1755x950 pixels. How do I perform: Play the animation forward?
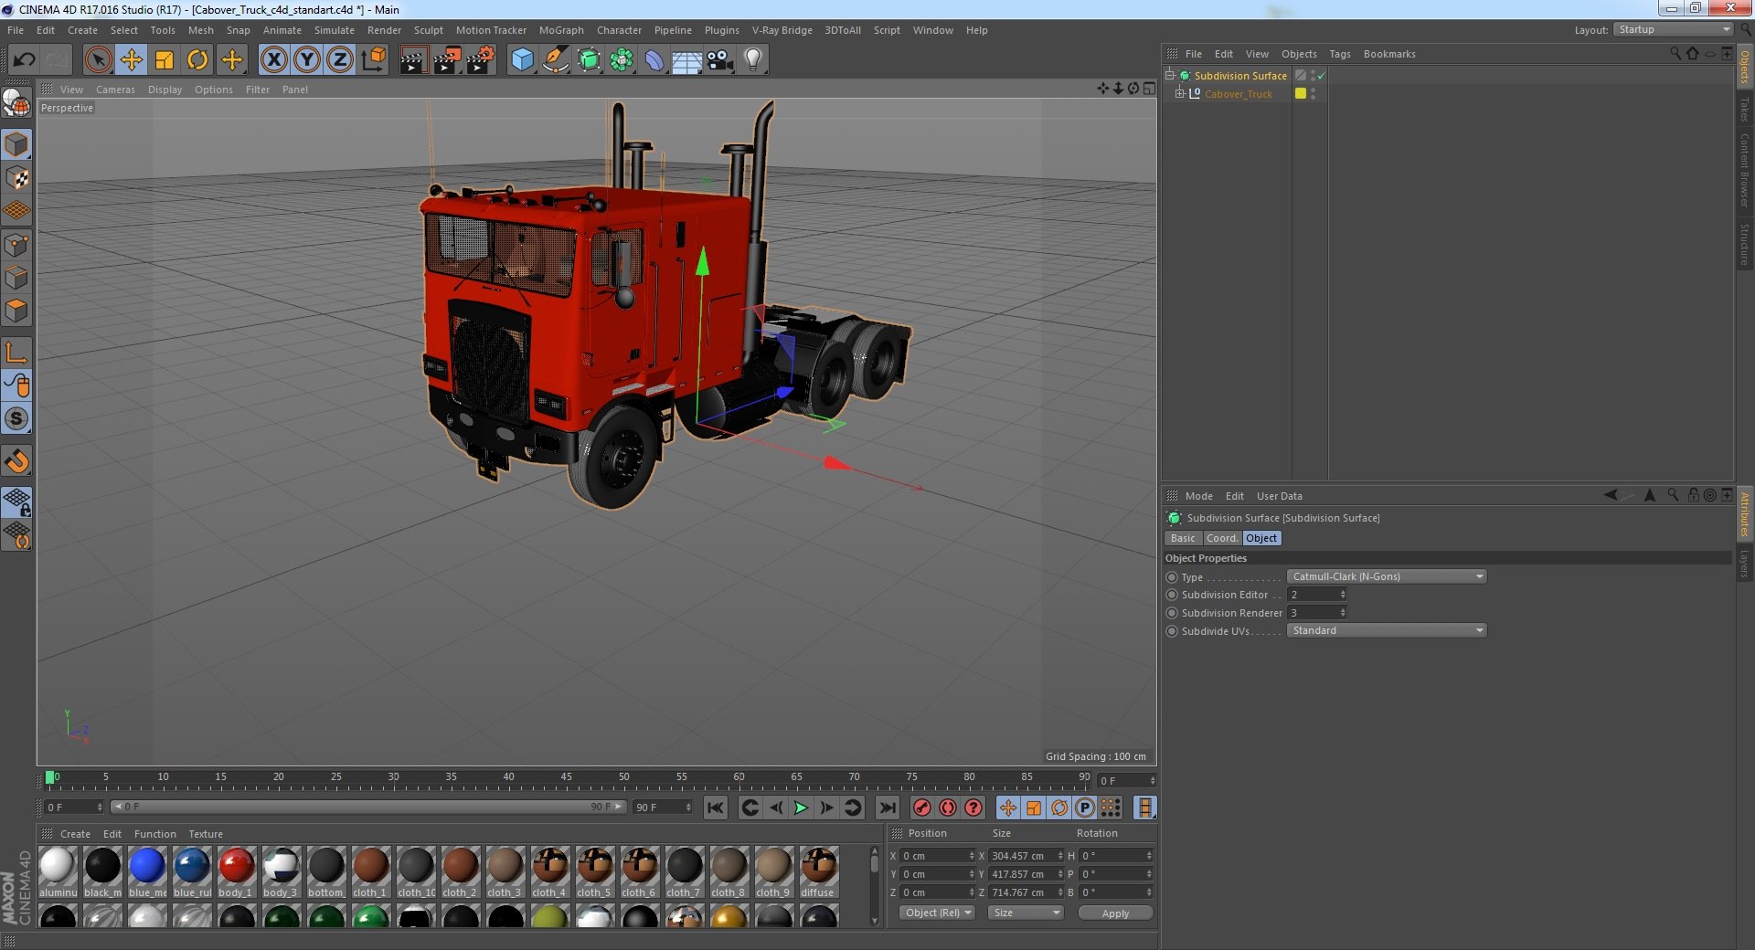(801, 807)
